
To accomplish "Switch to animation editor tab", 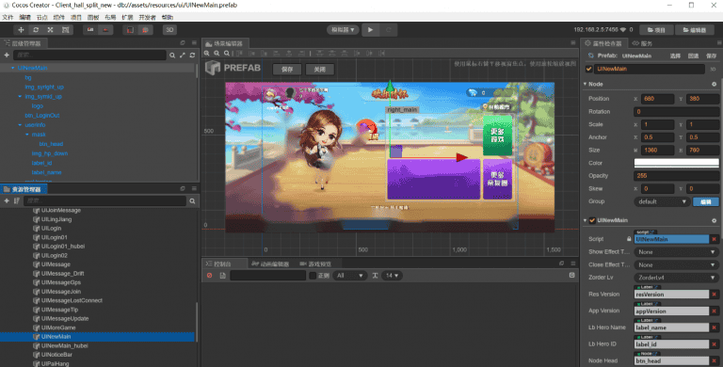I will tap(270, 263).
